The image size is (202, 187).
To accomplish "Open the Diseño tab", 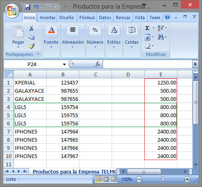I will tap(67, 18).
